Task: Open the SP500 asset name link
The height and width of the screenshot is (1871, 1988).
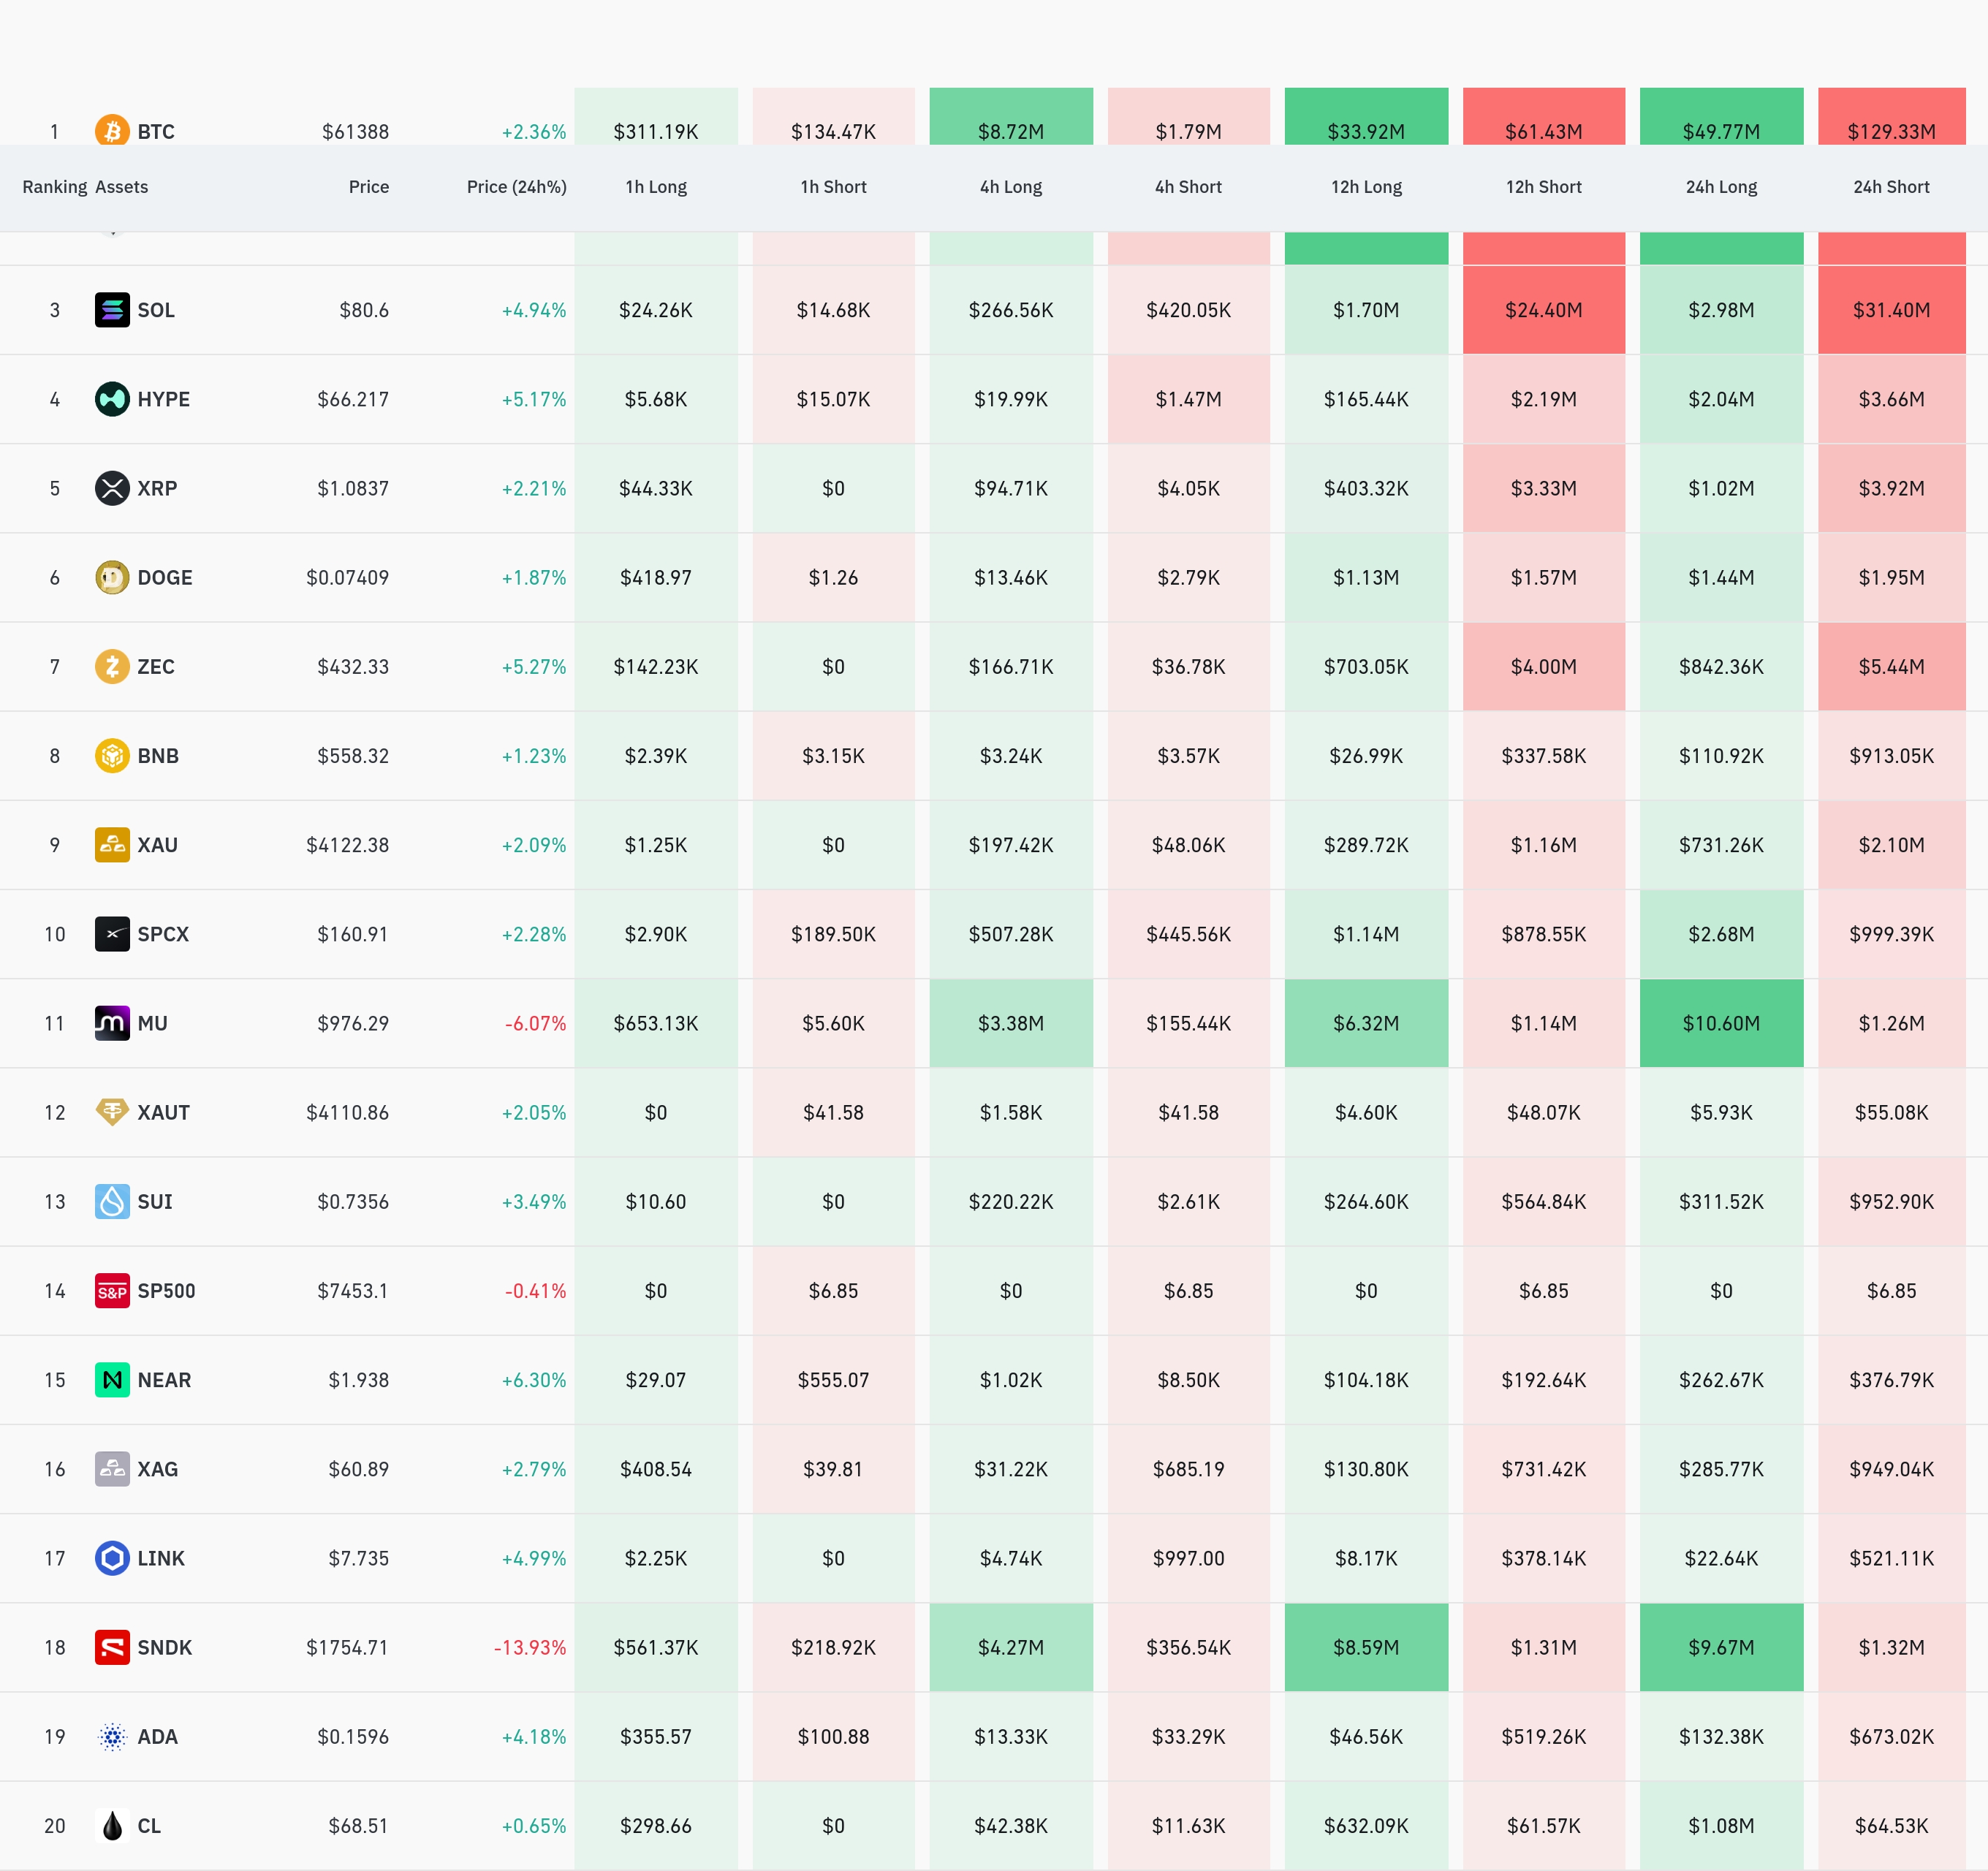Action: 166,1291
